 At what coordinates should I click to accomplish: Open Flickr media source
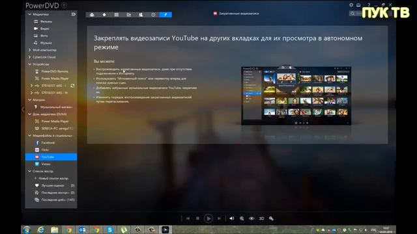tap(45, 150)
